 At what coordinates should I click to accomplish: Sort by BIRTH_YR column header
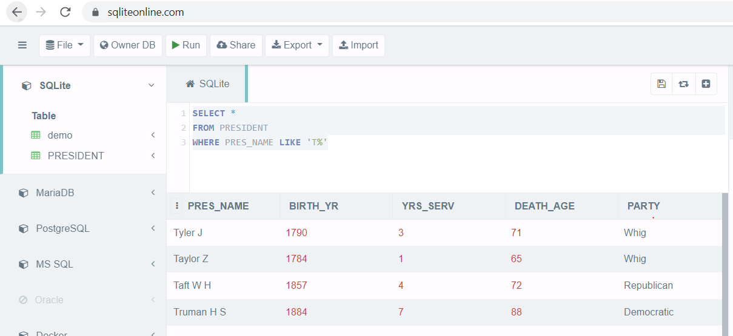click(x=313, y=206)
